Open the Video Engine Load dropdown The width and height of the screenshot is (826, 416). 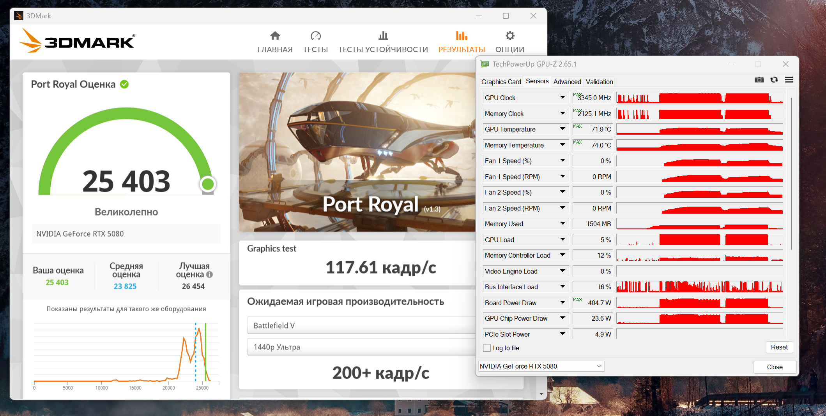click(562, 271)
